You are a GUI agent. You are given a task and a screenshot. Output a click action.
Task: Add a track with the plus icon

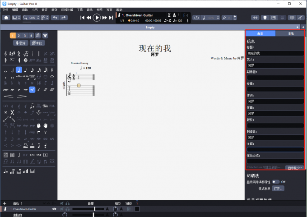5,203
